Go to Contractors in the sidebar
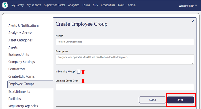201x109 pixels. (17, 69)
